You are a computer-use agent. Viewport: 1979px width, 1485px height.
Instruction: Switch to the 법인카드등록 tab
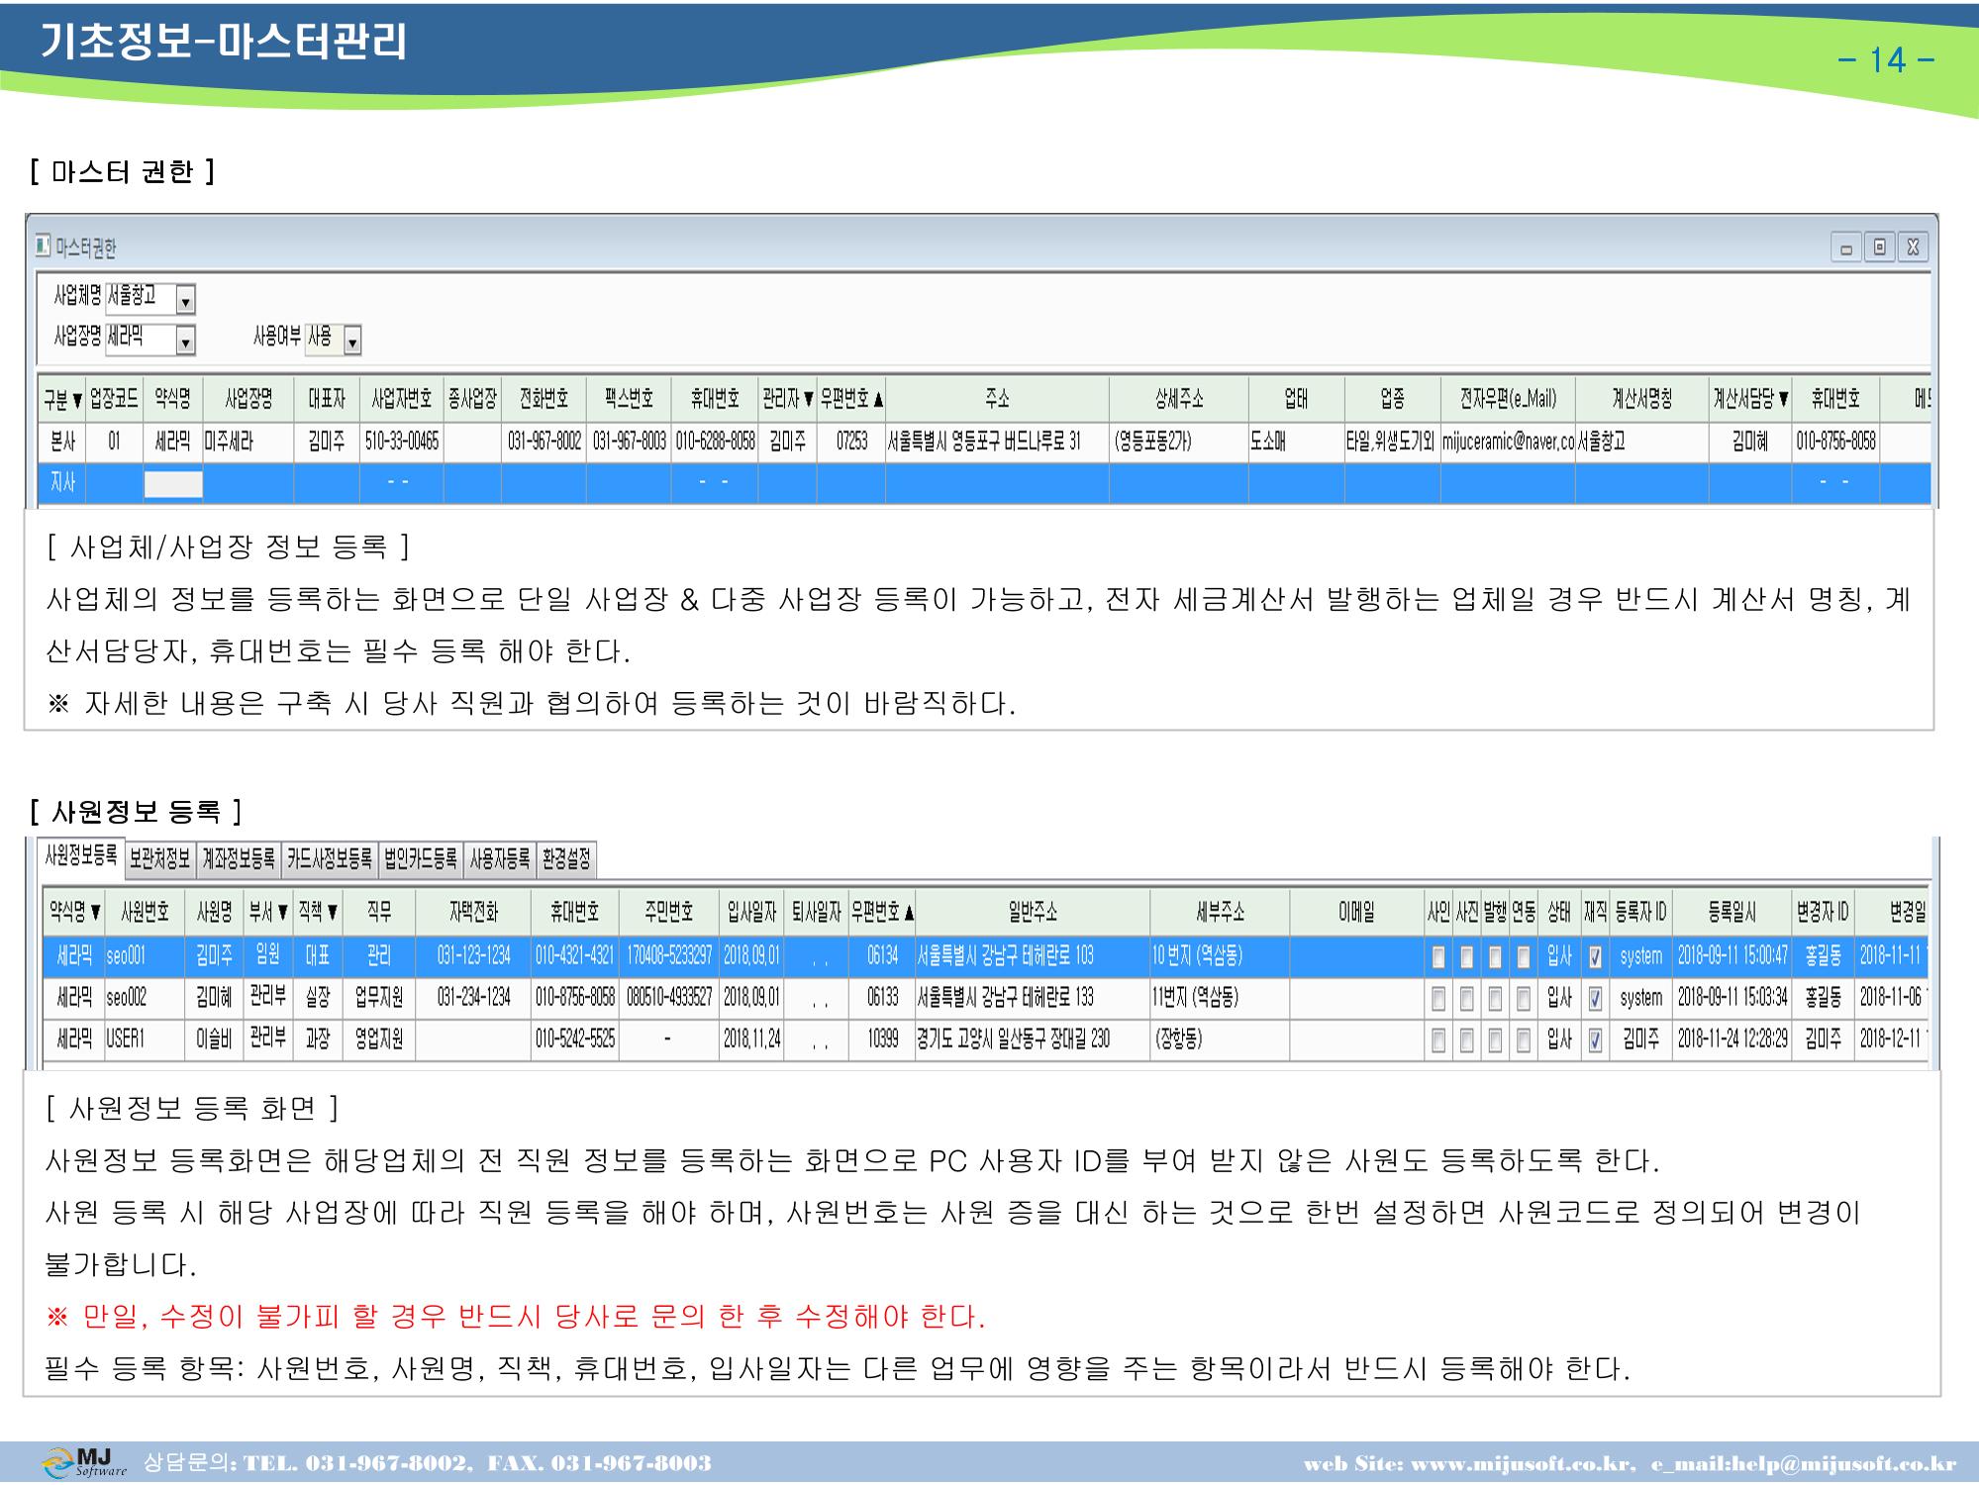coord(422,859)
